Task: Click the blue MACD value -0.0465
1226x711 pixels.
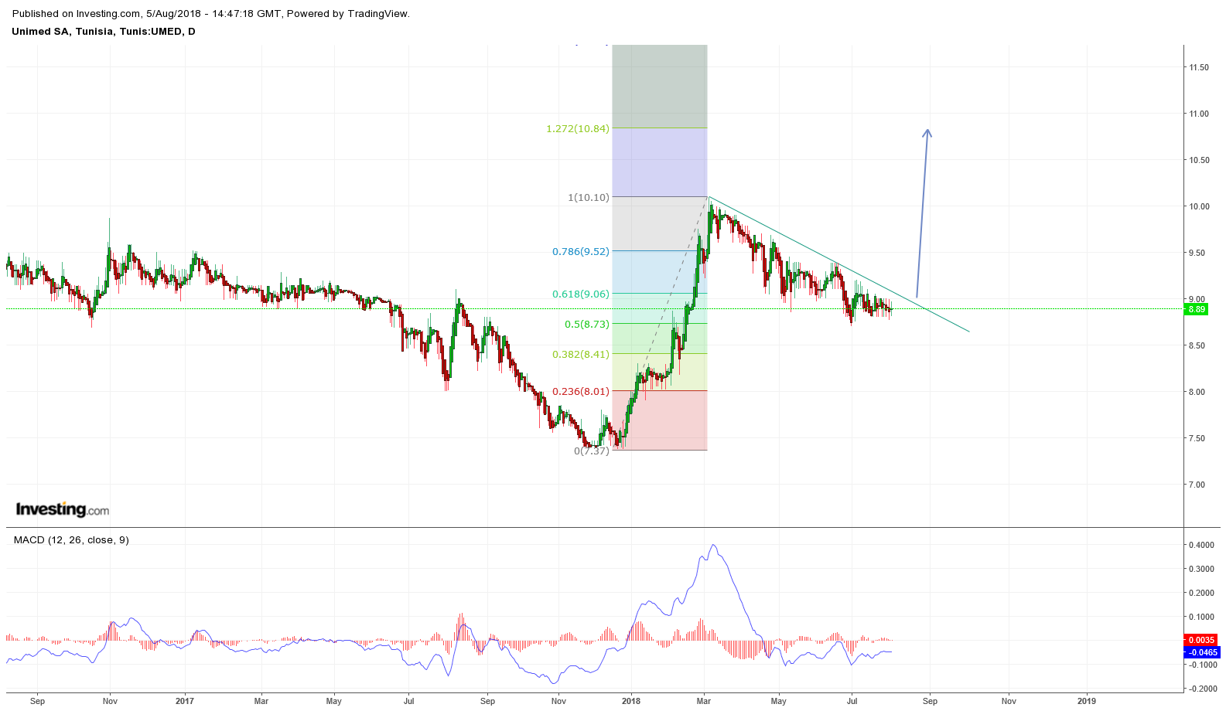Action: tap(1201, 652)
